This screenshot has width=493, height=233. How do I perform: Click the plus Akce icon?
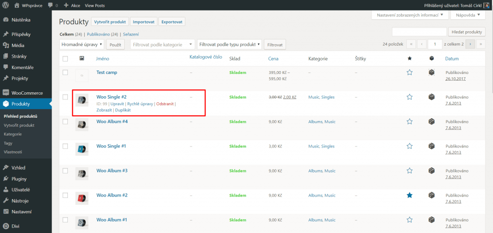coord(66,5)
